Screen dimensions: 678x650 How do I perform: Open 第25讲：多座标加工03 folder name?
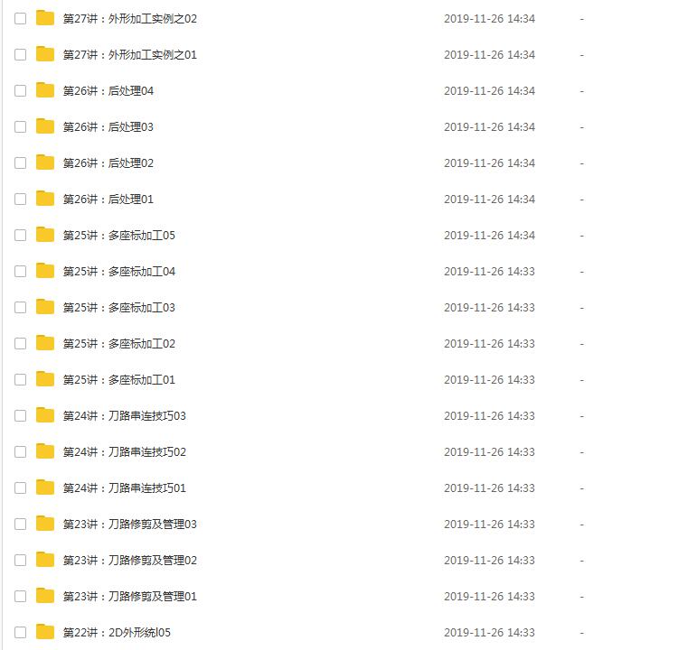pos(119,308)
